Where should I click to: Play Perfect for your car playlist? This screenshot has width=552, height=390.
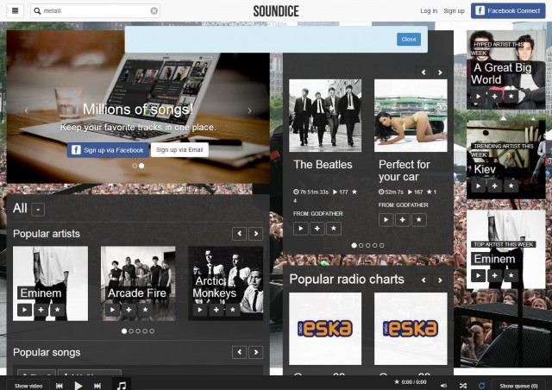coord(386,220)
